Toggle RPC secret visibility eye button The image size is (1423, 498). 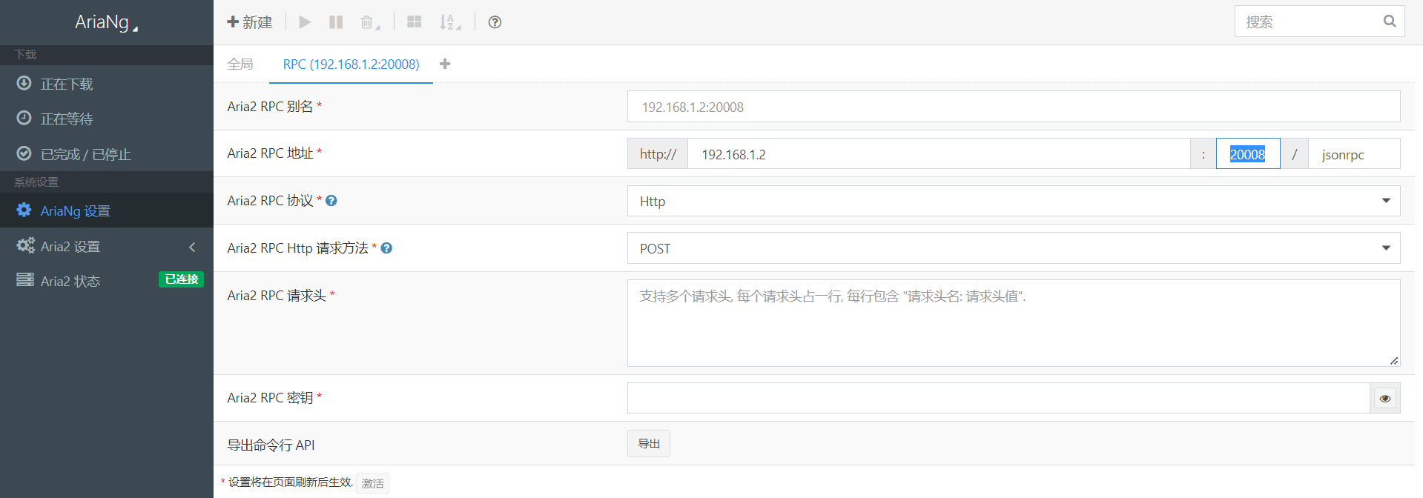1384,399
